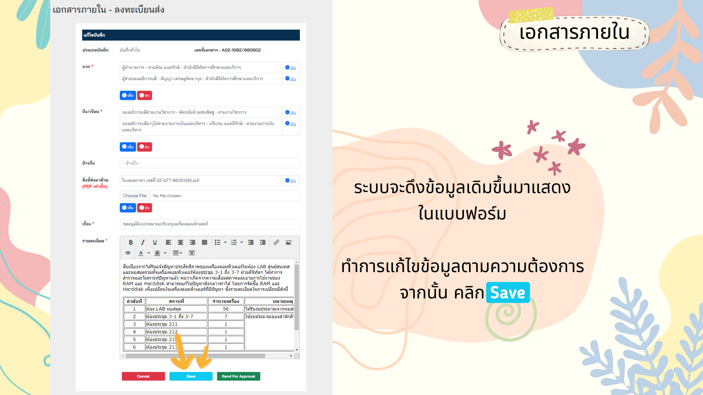Click Send For Approval button
The width and height of the screenshot is (703, 395).
[238, 376]
